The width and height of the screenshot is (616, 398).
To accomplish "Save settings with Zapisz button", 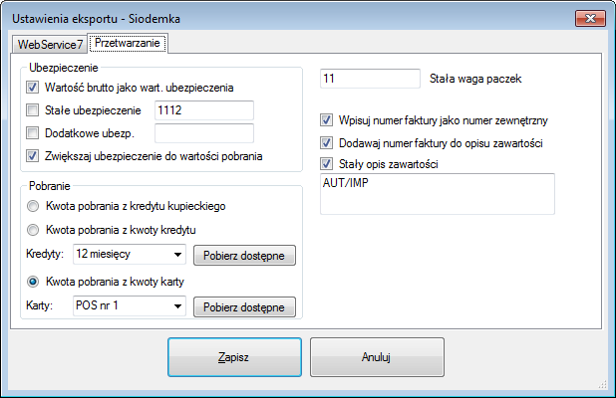I will click(234, 357).
